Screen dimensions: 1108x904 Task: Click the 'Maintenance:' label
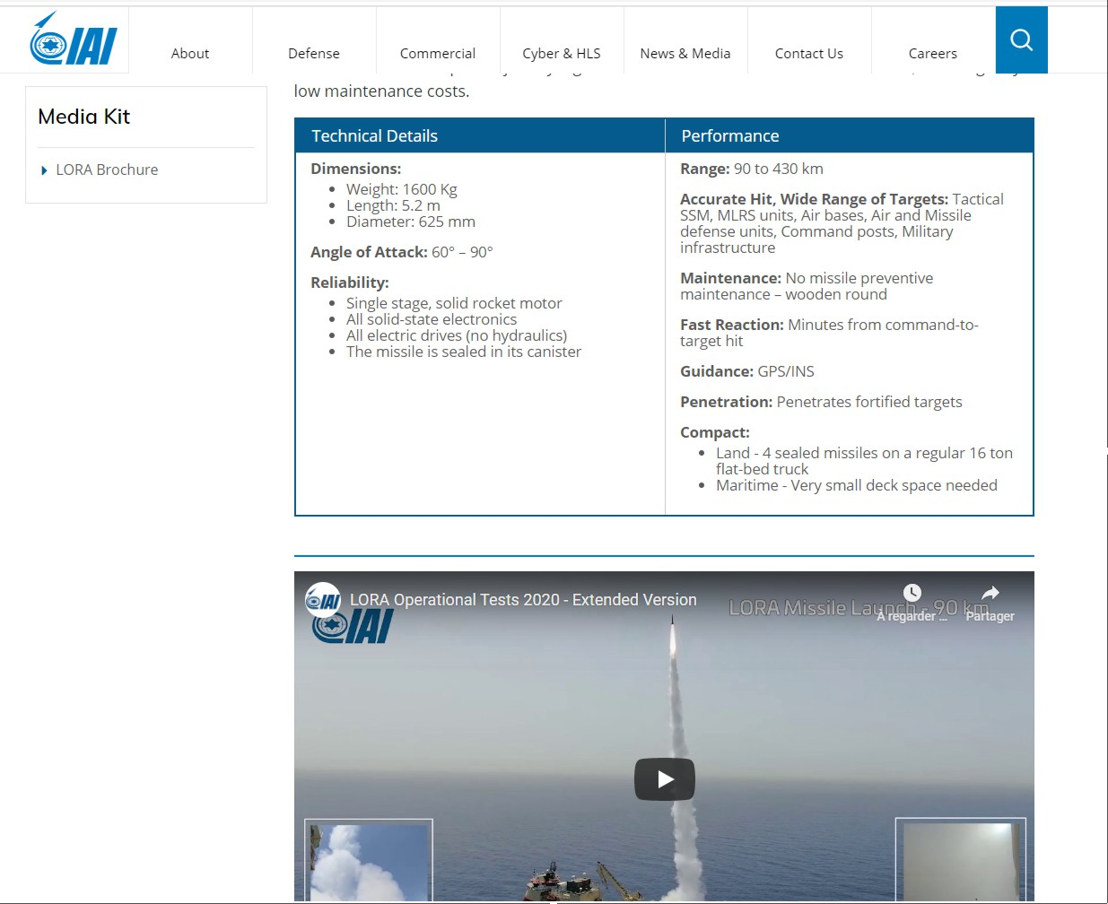point(731,278)
